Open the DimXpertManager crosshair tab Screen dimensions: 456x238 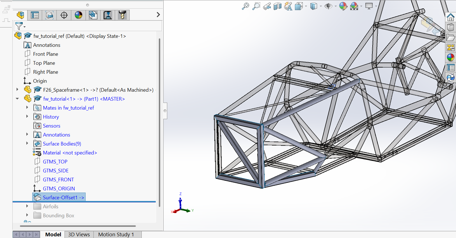point(64,15)
